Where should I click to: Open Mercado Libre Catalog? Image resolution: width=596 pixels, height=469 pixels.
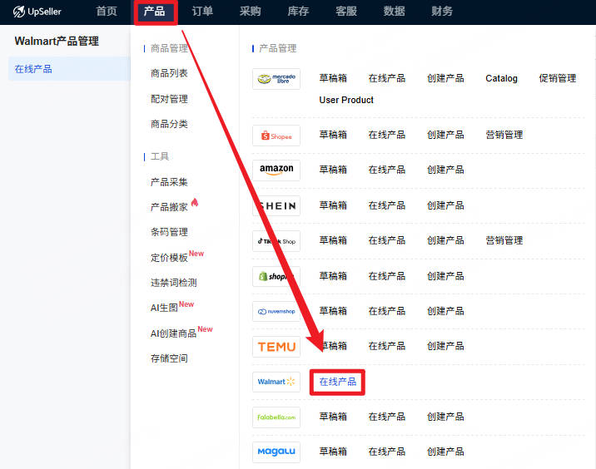(501, 79)
